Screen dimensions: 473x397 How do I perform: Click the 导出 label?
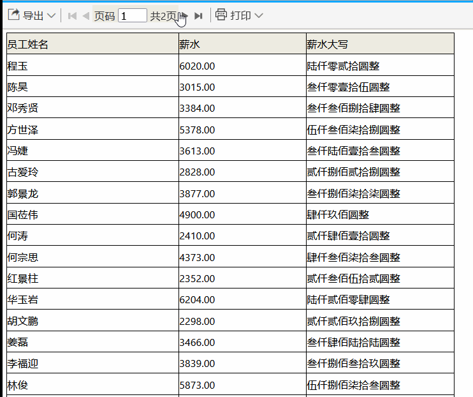coord(33,16)
